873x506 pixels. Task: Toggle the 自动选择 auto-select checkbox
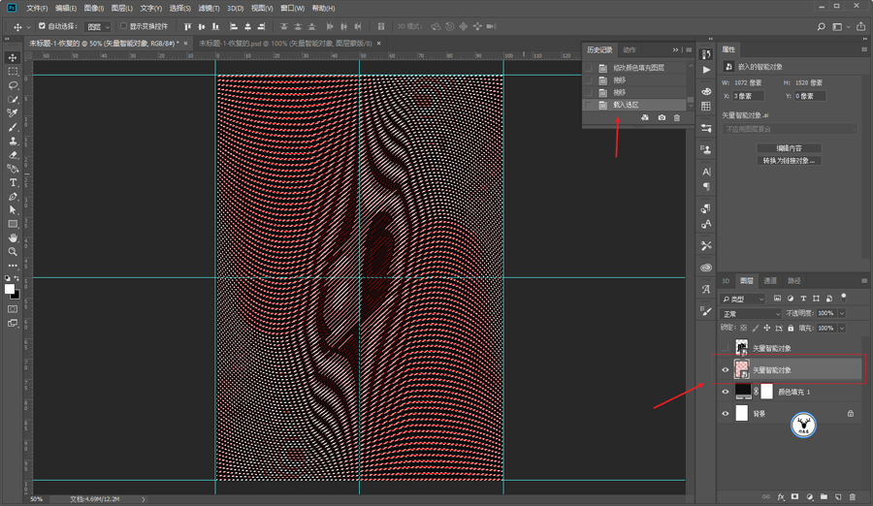pos(42,26)
